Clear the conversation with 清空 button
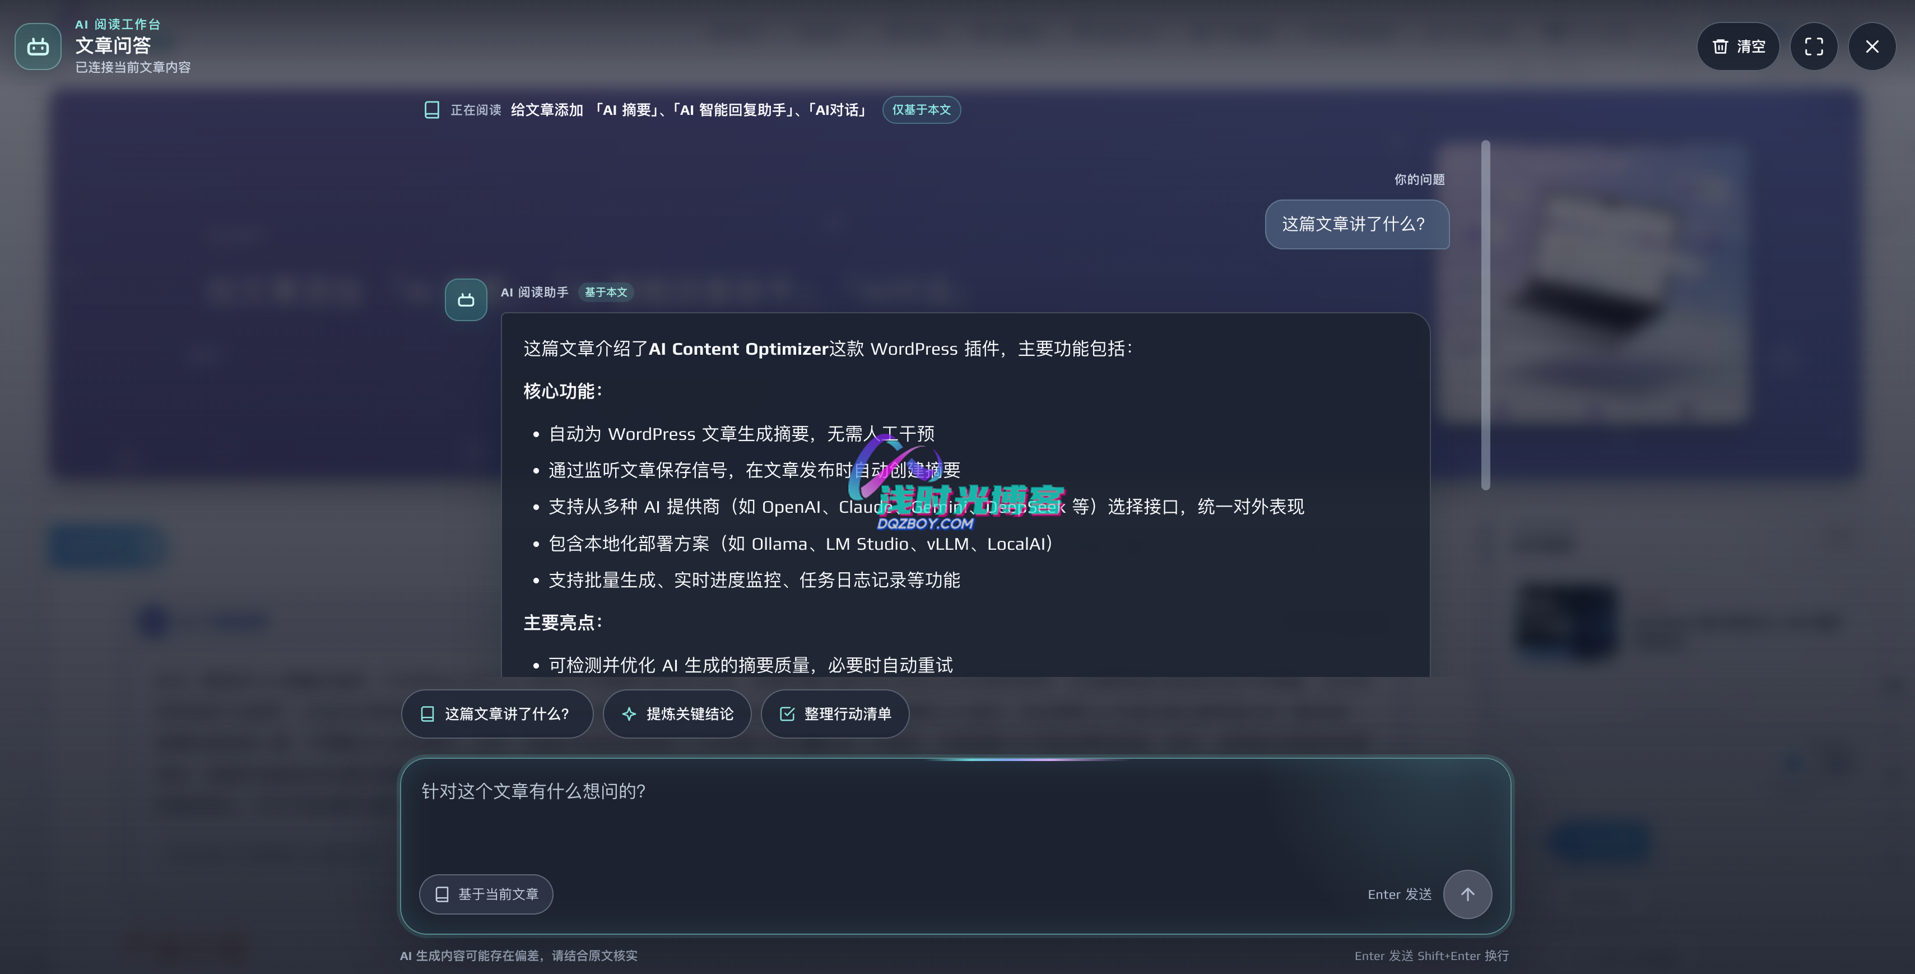 [1738, 47]
